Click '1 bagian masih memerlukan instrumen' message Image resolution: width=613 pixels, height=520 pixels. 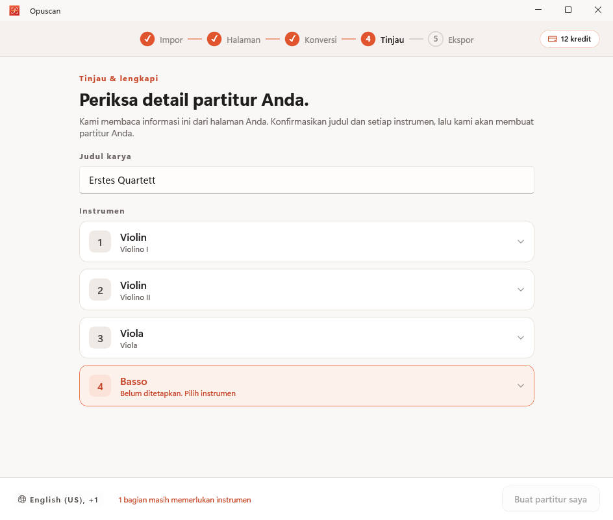pyautogui.click(x=184, y=500)
